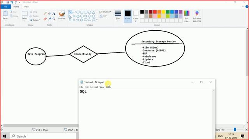Screen dimensions: 249x140
Task: Open Notepad File menu
Action: click(81, 87)
